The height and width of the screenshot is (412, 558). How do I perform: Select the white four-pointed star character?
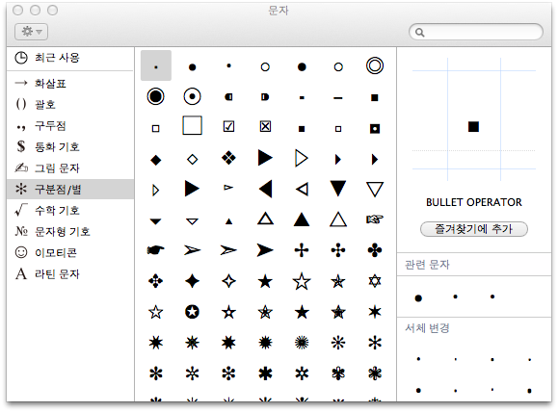click(228, 281)
